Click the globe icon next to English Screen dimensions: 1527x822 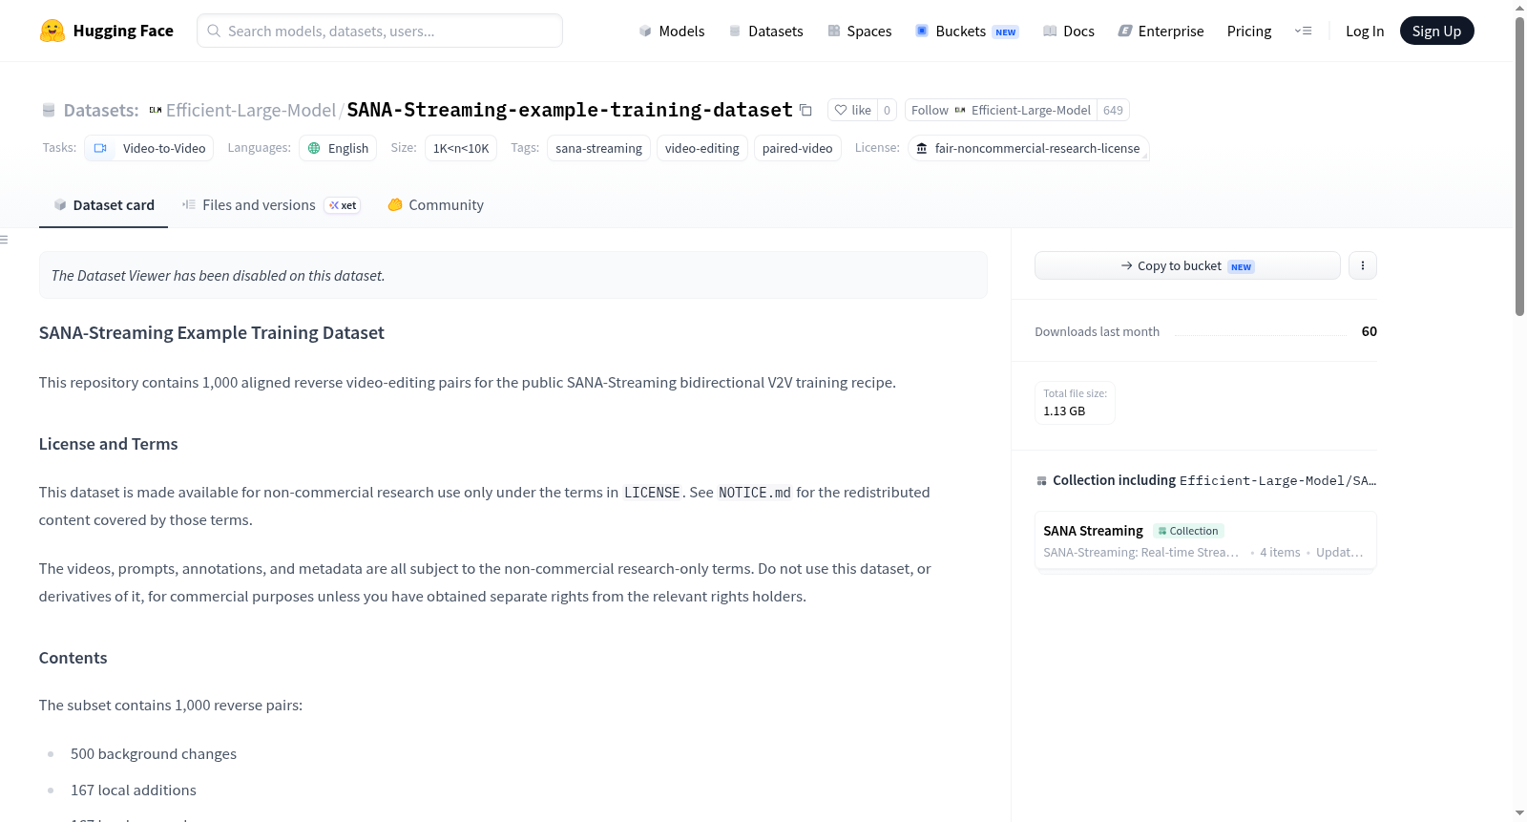pyautogui.click(x=314, y=148)
